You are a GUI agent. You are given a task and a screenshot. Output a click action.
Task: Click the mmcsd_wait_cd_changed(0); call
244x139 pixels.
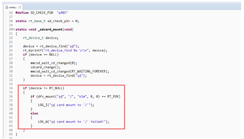54,63
